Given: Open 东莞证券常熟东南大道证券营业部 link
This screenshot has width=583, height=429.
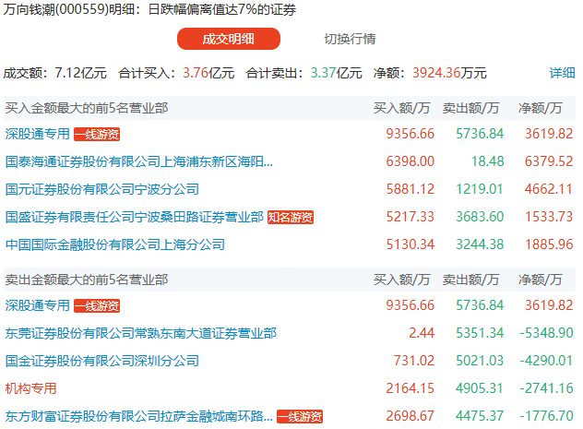Looking at the screenshot, I should coord(141,333).
